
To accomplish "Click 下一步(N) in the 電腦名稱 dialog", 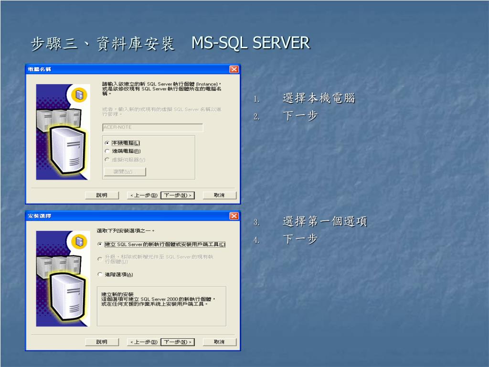I will click(x=178, y=195).
